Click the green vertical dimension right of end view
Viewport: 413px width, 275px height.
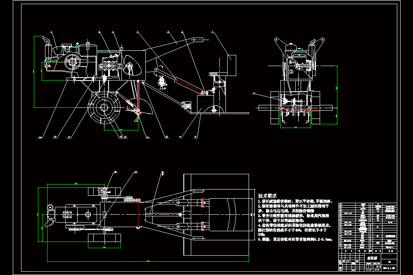tap(337, 95)
